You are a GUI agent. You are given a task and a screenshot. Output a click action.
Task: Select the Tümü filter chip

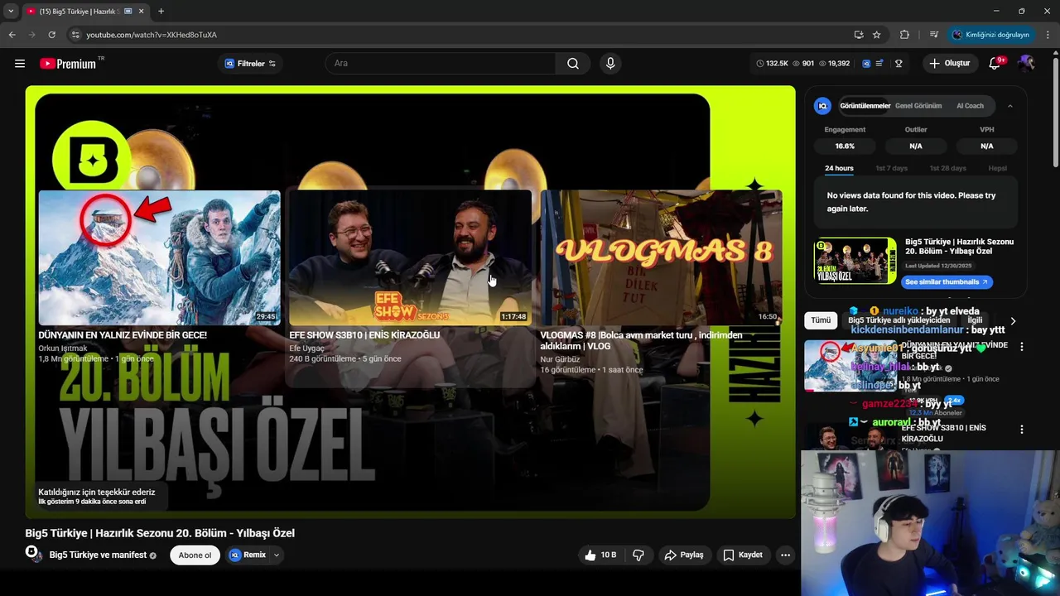click(821, 320)
